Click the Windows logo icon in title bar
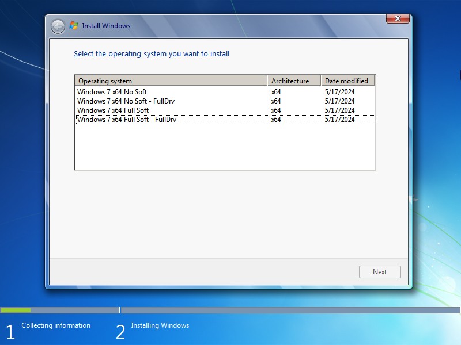Image resolution: width=461 pixels, height=345 pixels. [x=74, y=25]
